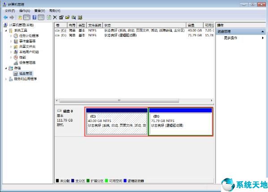The height and width of the screenshot is (192, 268).
Task: Select 设备管理器 in the tree
Action: tap(27, 62)
